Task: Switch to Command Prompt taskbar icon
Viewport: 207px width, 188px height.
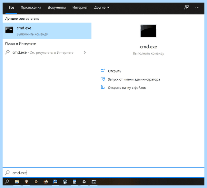Action: point(93,182)
